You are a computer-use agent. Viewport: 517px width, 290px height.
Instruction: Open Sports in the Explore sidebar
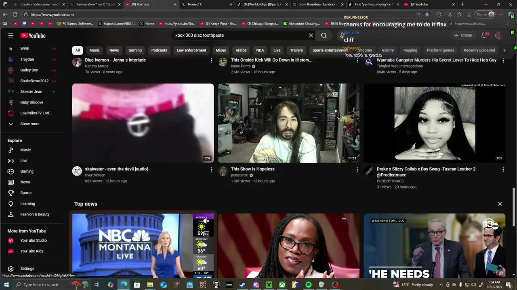(32, 193)
